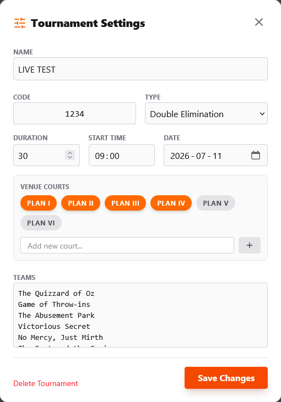
Task: Click the Delete Tournament link
Action: coord(46,383)
